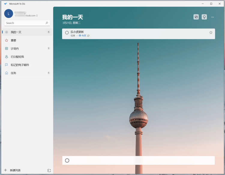This screenshot has width=225, height=175.
Task: Create a new group icon
Action: pyautogui.click(x=49, y=170)
